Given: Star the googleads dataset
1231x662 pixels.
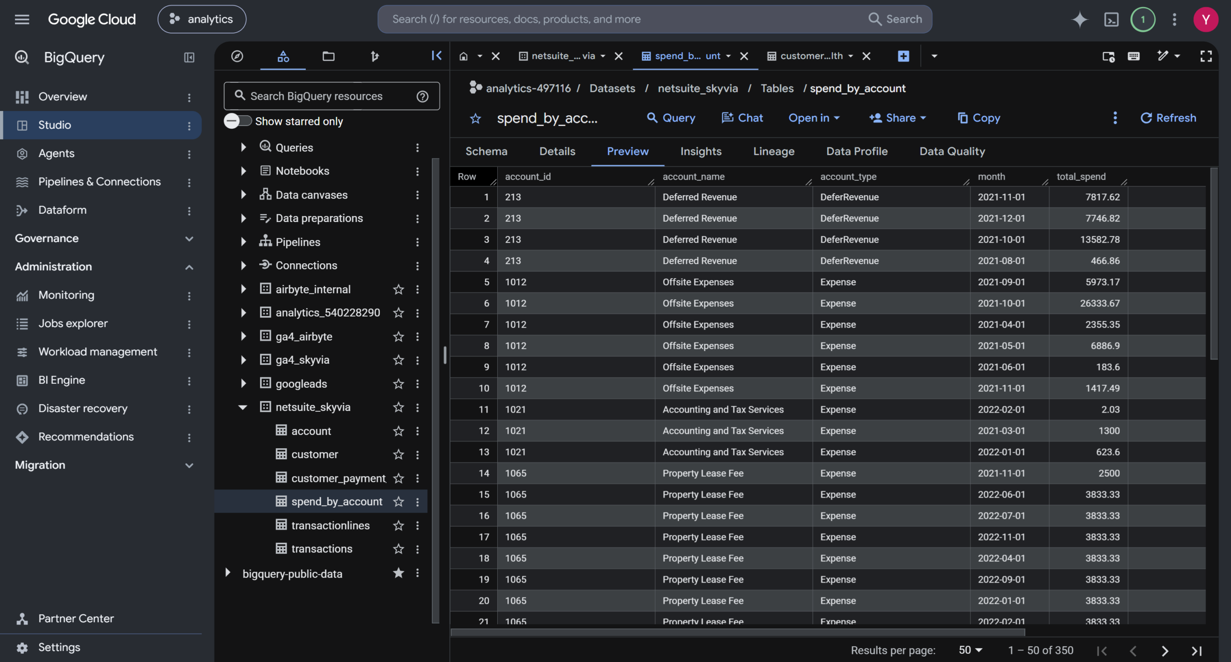Looking at the screenshot, I should tap(398, 384).
